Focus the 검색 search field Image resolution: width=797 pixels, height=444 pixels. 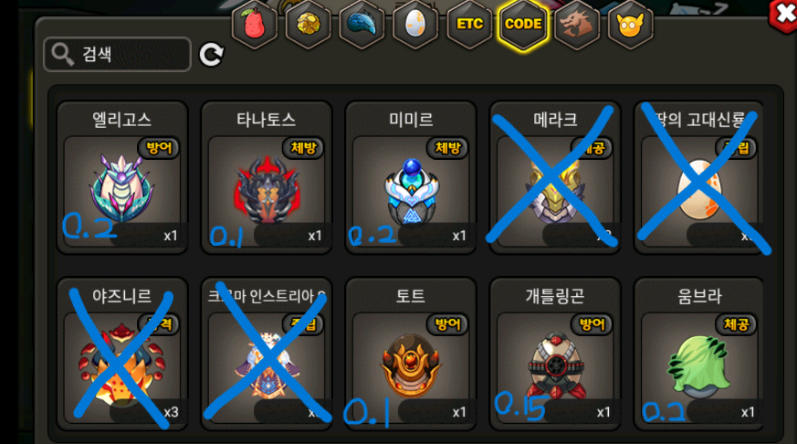click(x=118, y=55)
